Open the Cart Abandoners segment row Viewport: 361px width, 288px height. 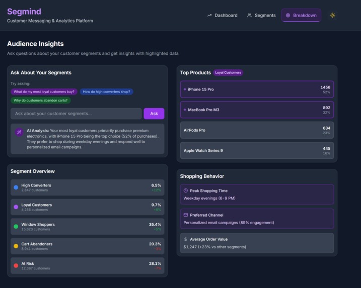[x=88, y=246]
